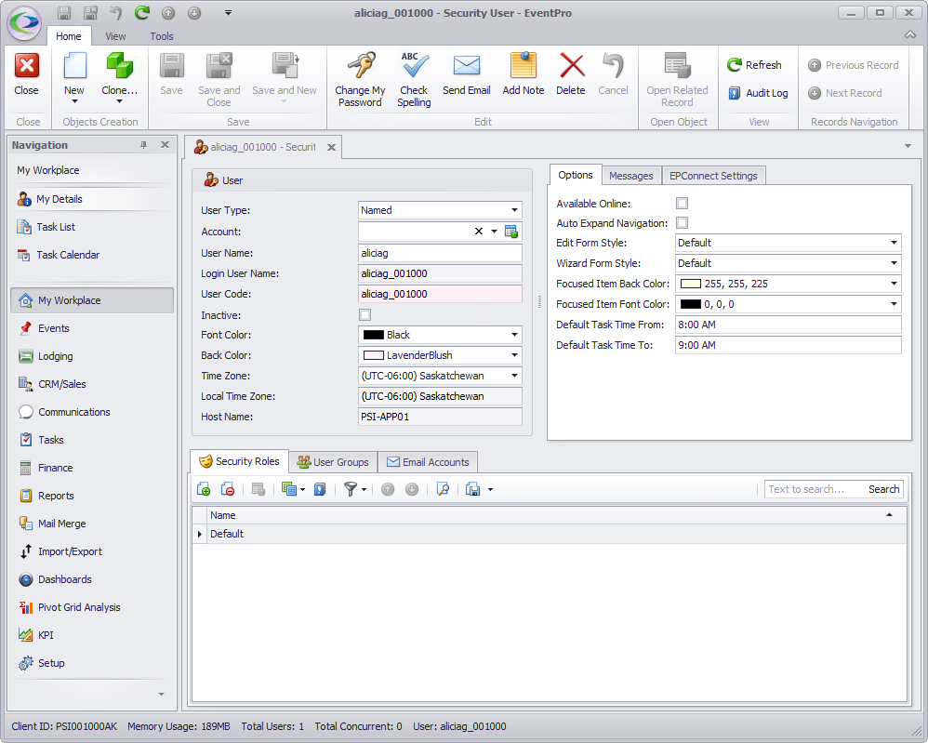Collapse the ribbon with the chevron
928x743 pixels.
pyautogui.click(x=910, y=35)
